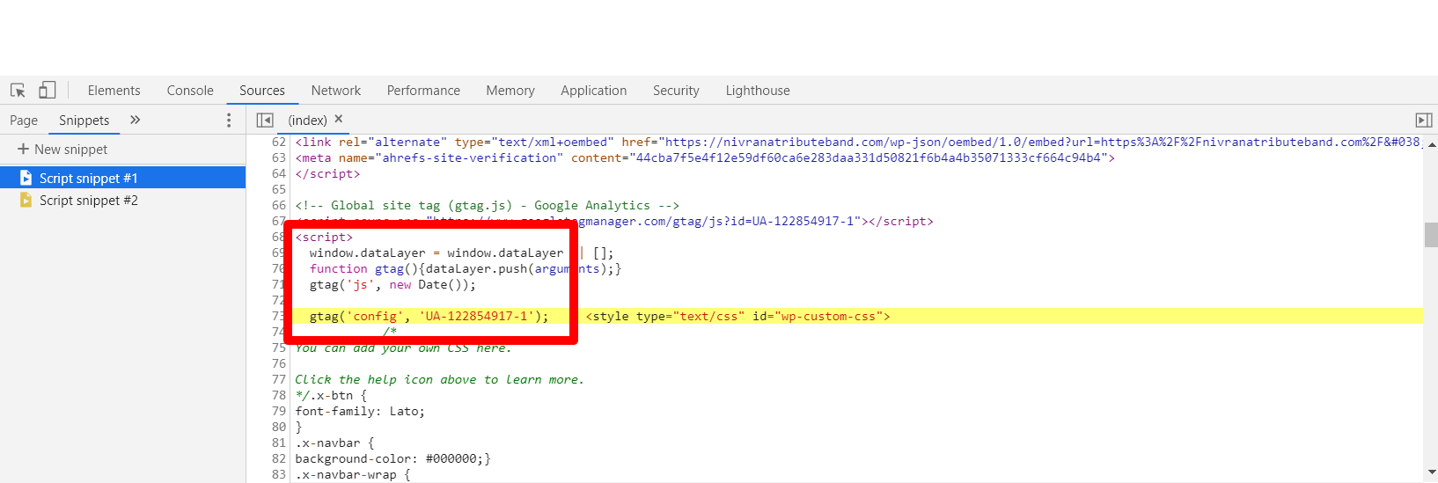This screenshot has width=1438, height=483.
Task: Click the '.x-navbar-wrap {' line
Action: point(353,474)
